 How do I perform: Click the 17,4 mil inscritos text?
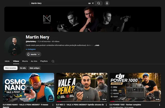coord(44,41)
